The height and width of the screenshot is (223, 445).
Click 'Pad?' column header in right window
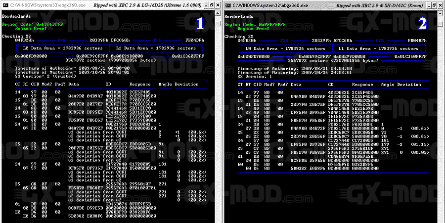(283, 85)
